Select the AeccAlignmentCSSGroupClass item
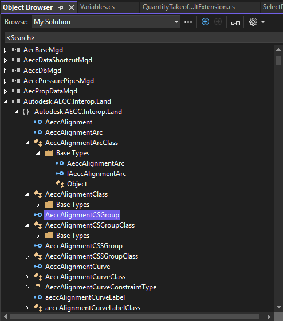The width and height of the screenshot is (283, 321). (92, 256)
